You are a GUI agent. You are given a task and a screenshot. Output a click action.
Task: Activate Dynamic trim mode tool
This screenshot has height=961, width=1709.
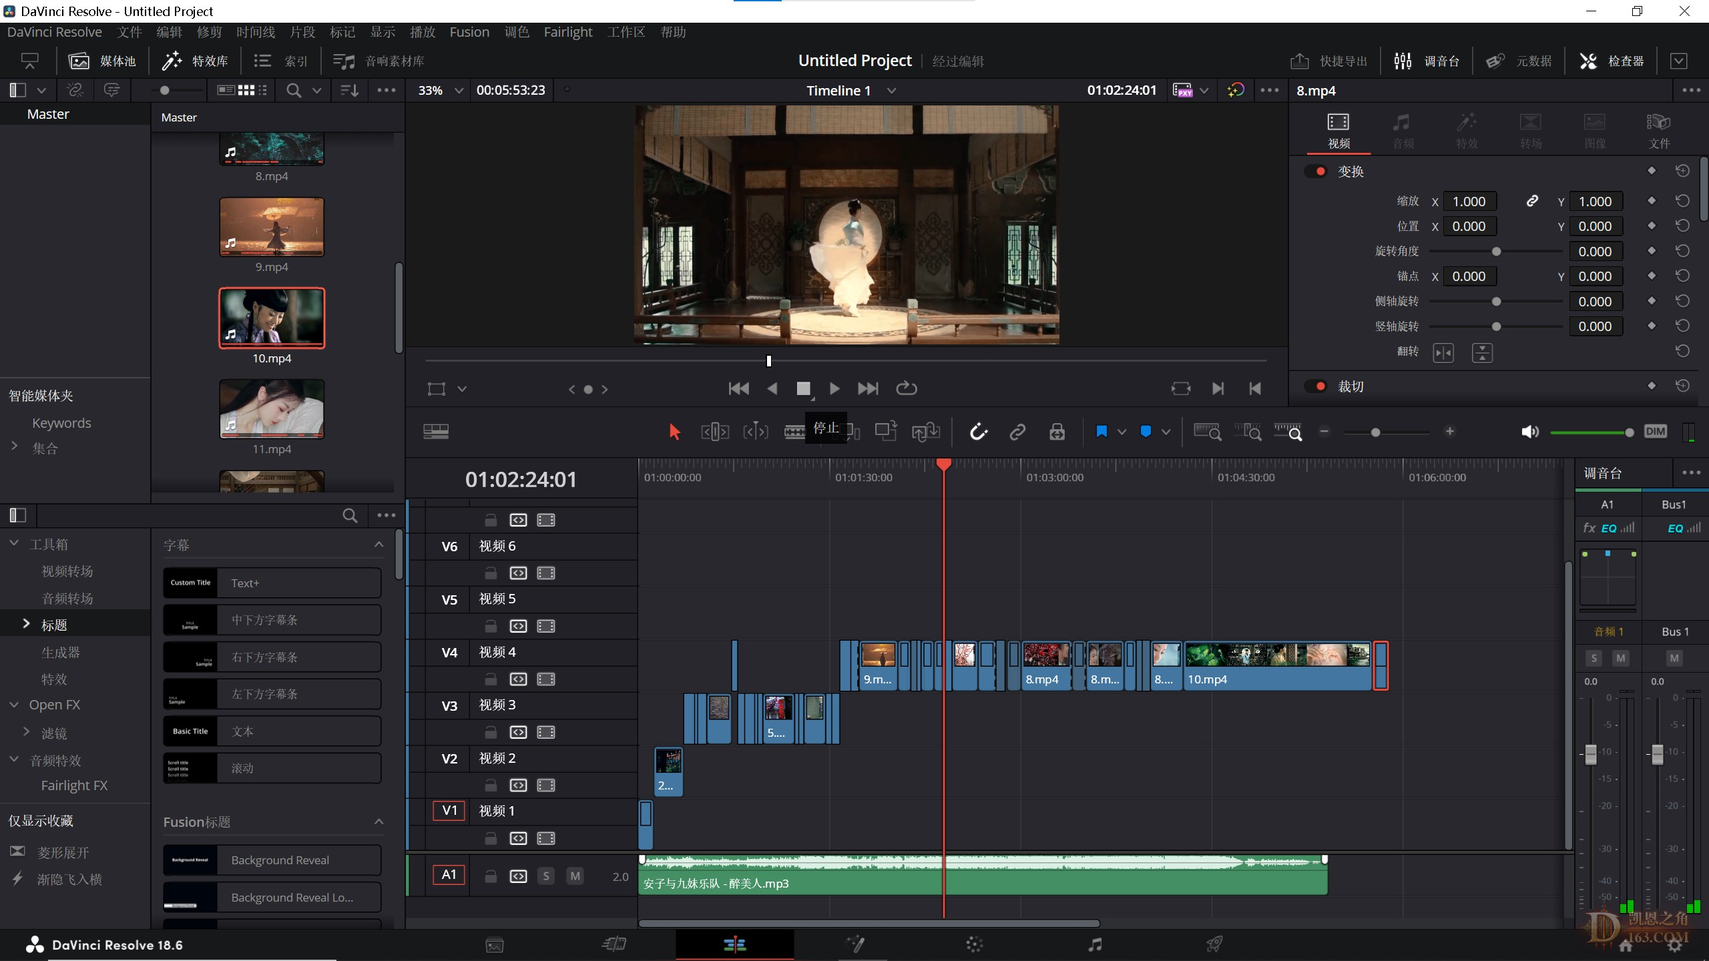[756, 432]
